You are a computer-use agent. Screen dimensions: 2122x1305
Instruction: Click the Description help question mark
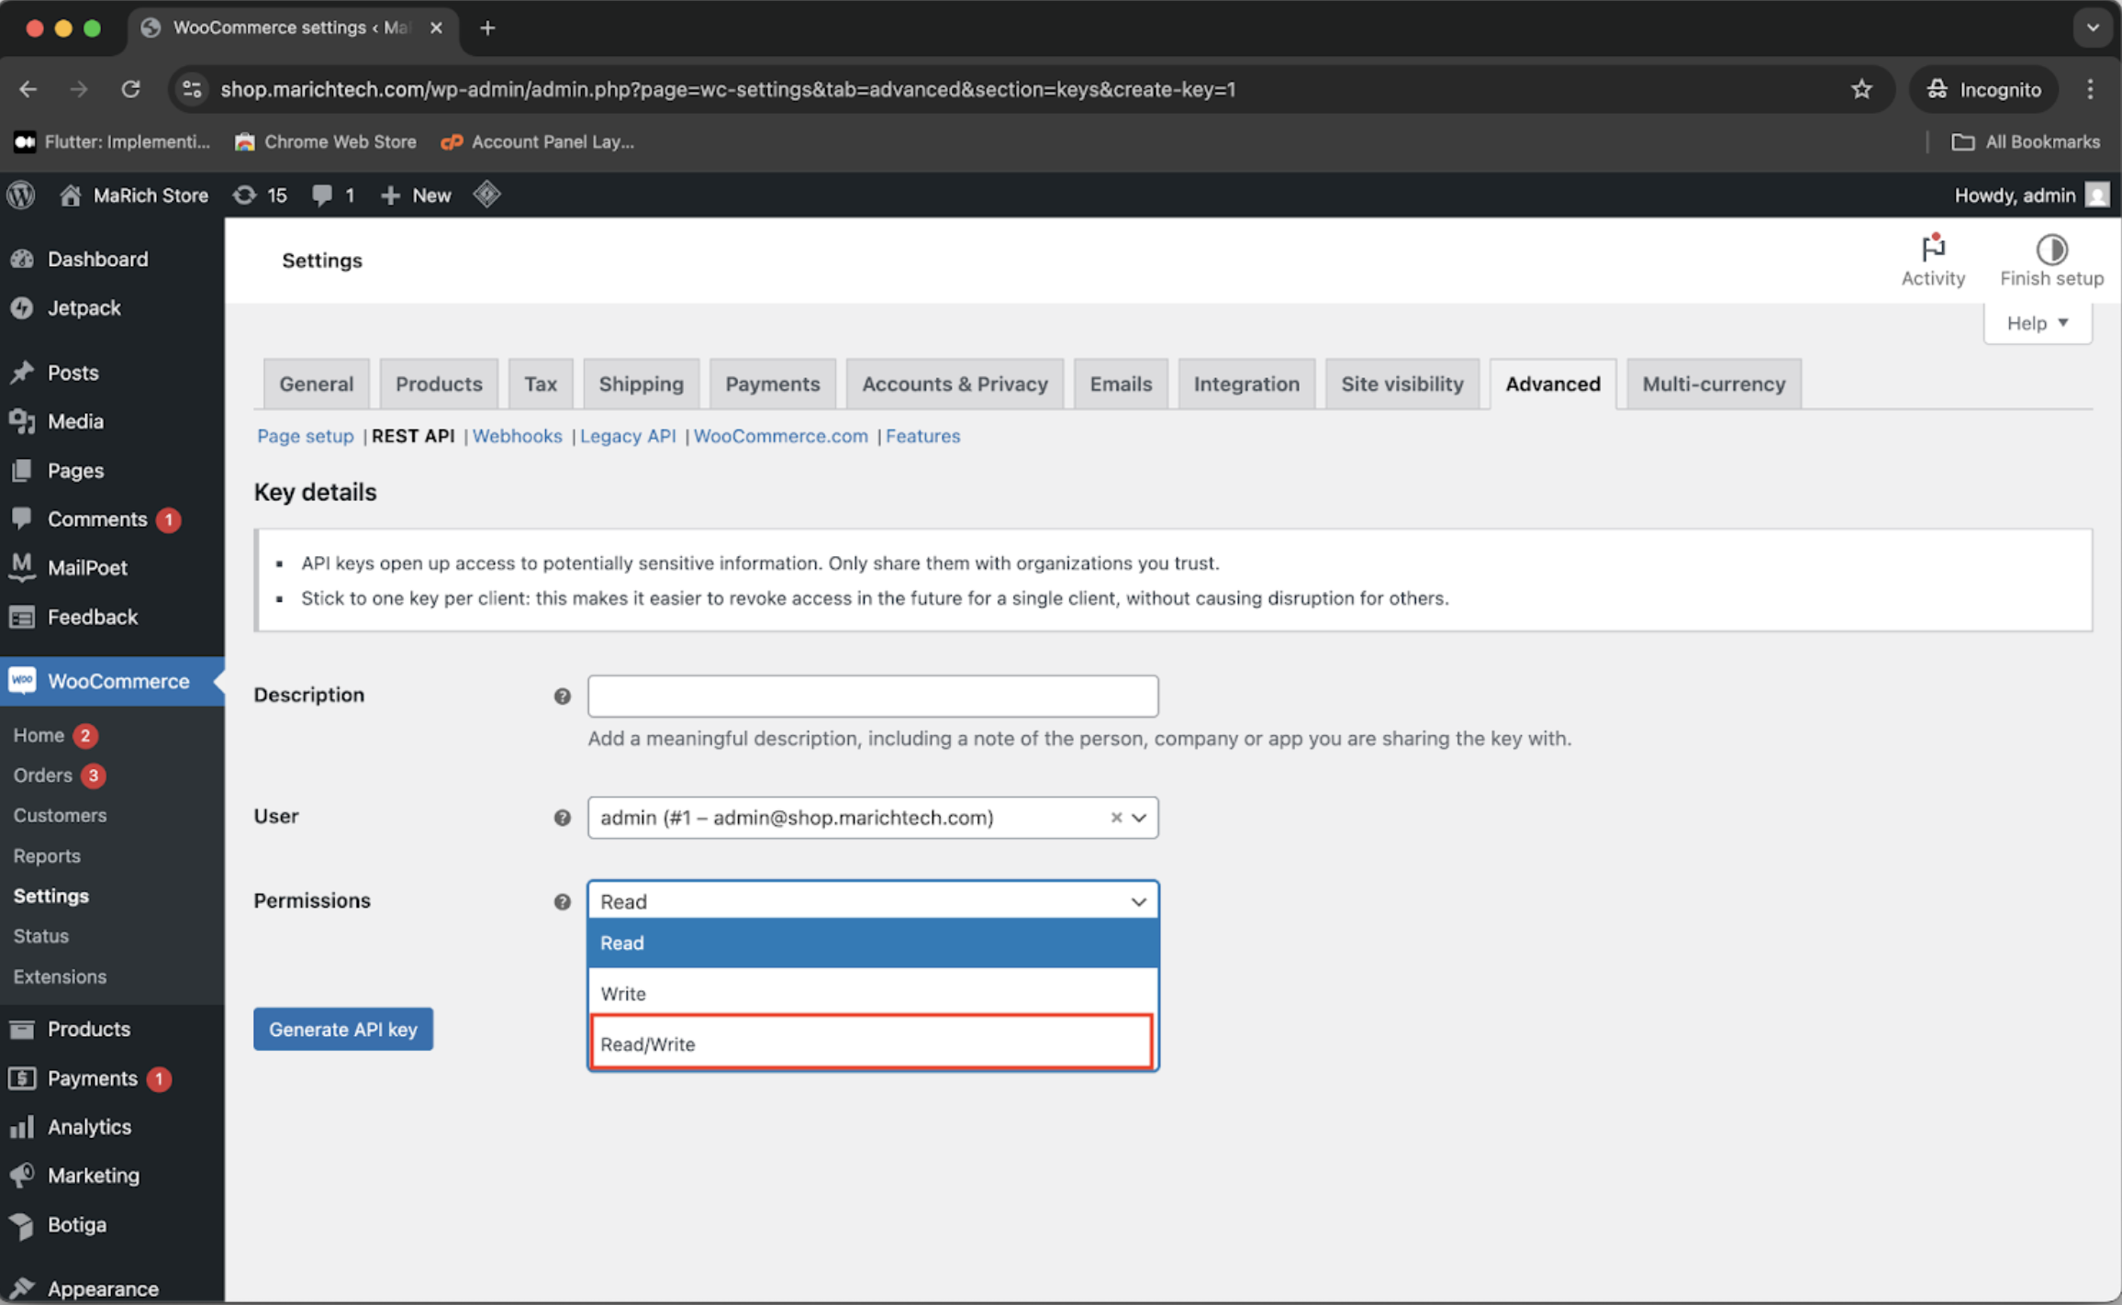coord(562,696)
